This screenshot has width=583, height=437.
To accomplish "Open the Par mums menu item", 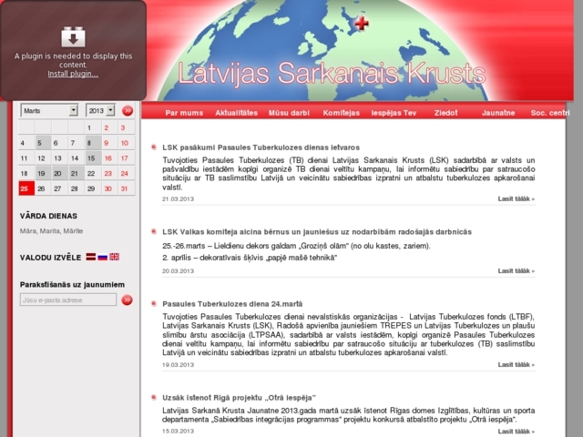I will coord(185,113).
